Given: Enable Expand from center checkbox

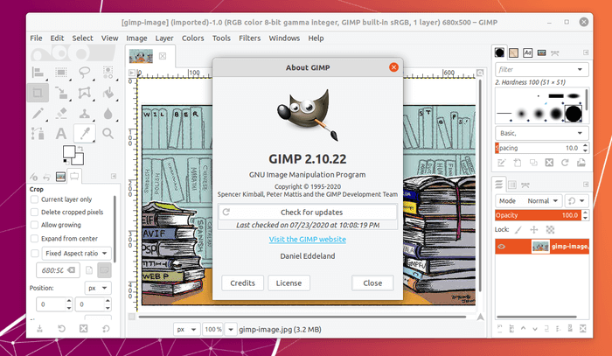Looking at the screenshot, I should coord(34,238).
